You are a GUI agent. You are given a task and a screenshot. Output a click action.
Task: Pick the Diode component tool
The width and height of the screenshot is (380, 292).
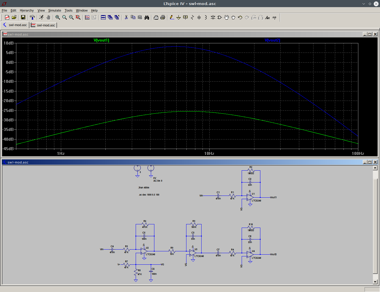tap(213, 18)
